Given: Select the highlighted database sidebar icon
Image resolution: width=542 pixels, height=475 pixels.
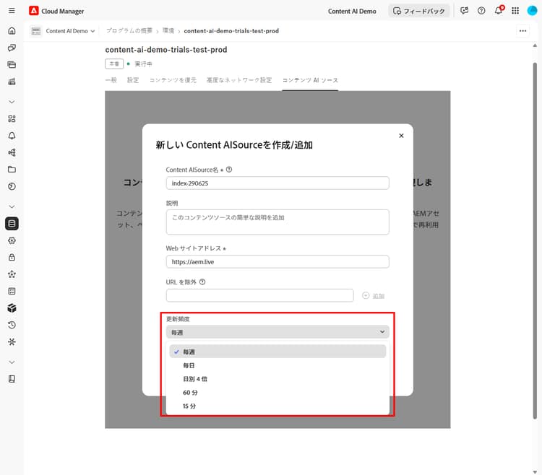Looking at the screenshot, I should point(12,223).
